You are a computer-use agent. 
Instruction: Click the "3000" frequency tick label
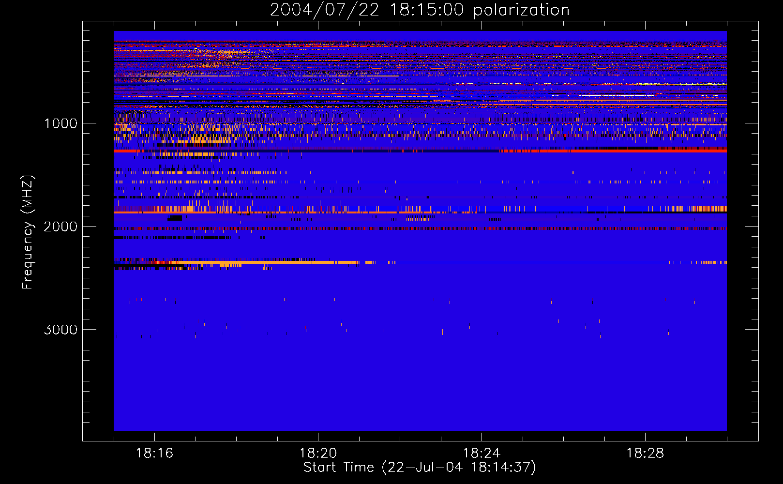tap(60, 330)
